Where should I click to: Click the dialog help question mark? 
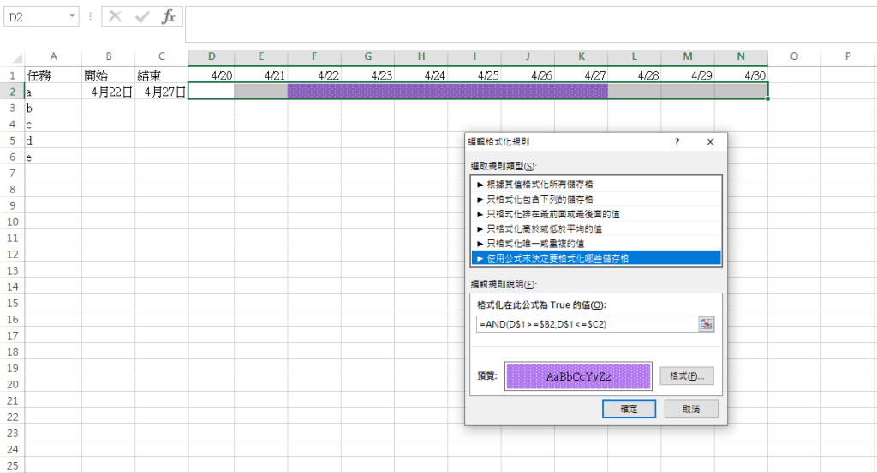point(677,143)
